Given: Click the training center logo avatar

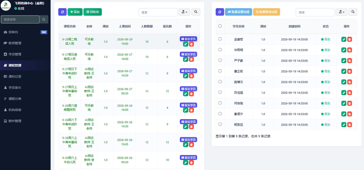Looking at the screenshot, I should 6,6.
